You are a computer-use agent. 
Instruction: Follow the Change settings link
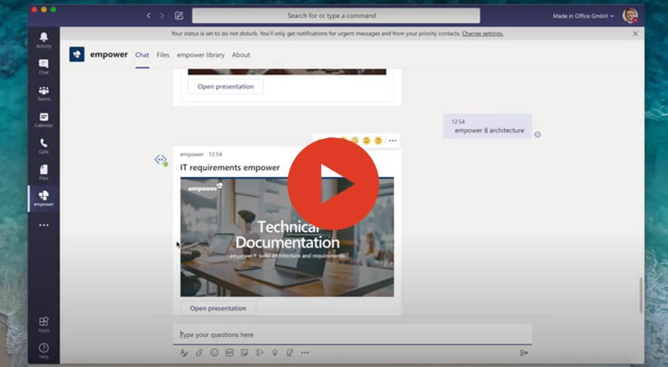pyautogui.click(x=483, y=34)
